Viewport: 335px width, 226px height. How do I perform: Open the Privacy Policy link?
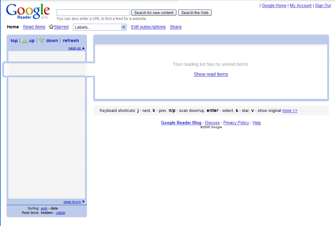click(236, 123)
